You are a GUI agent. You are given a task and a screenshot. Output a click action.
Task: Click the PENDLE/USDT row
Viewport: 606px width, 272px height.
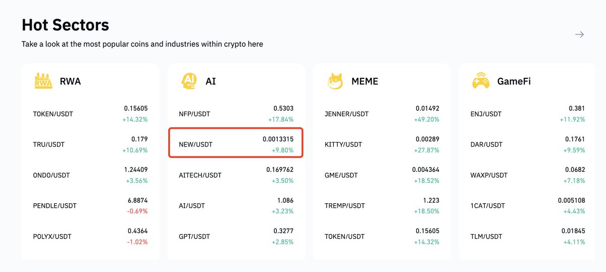pos(90,206)
